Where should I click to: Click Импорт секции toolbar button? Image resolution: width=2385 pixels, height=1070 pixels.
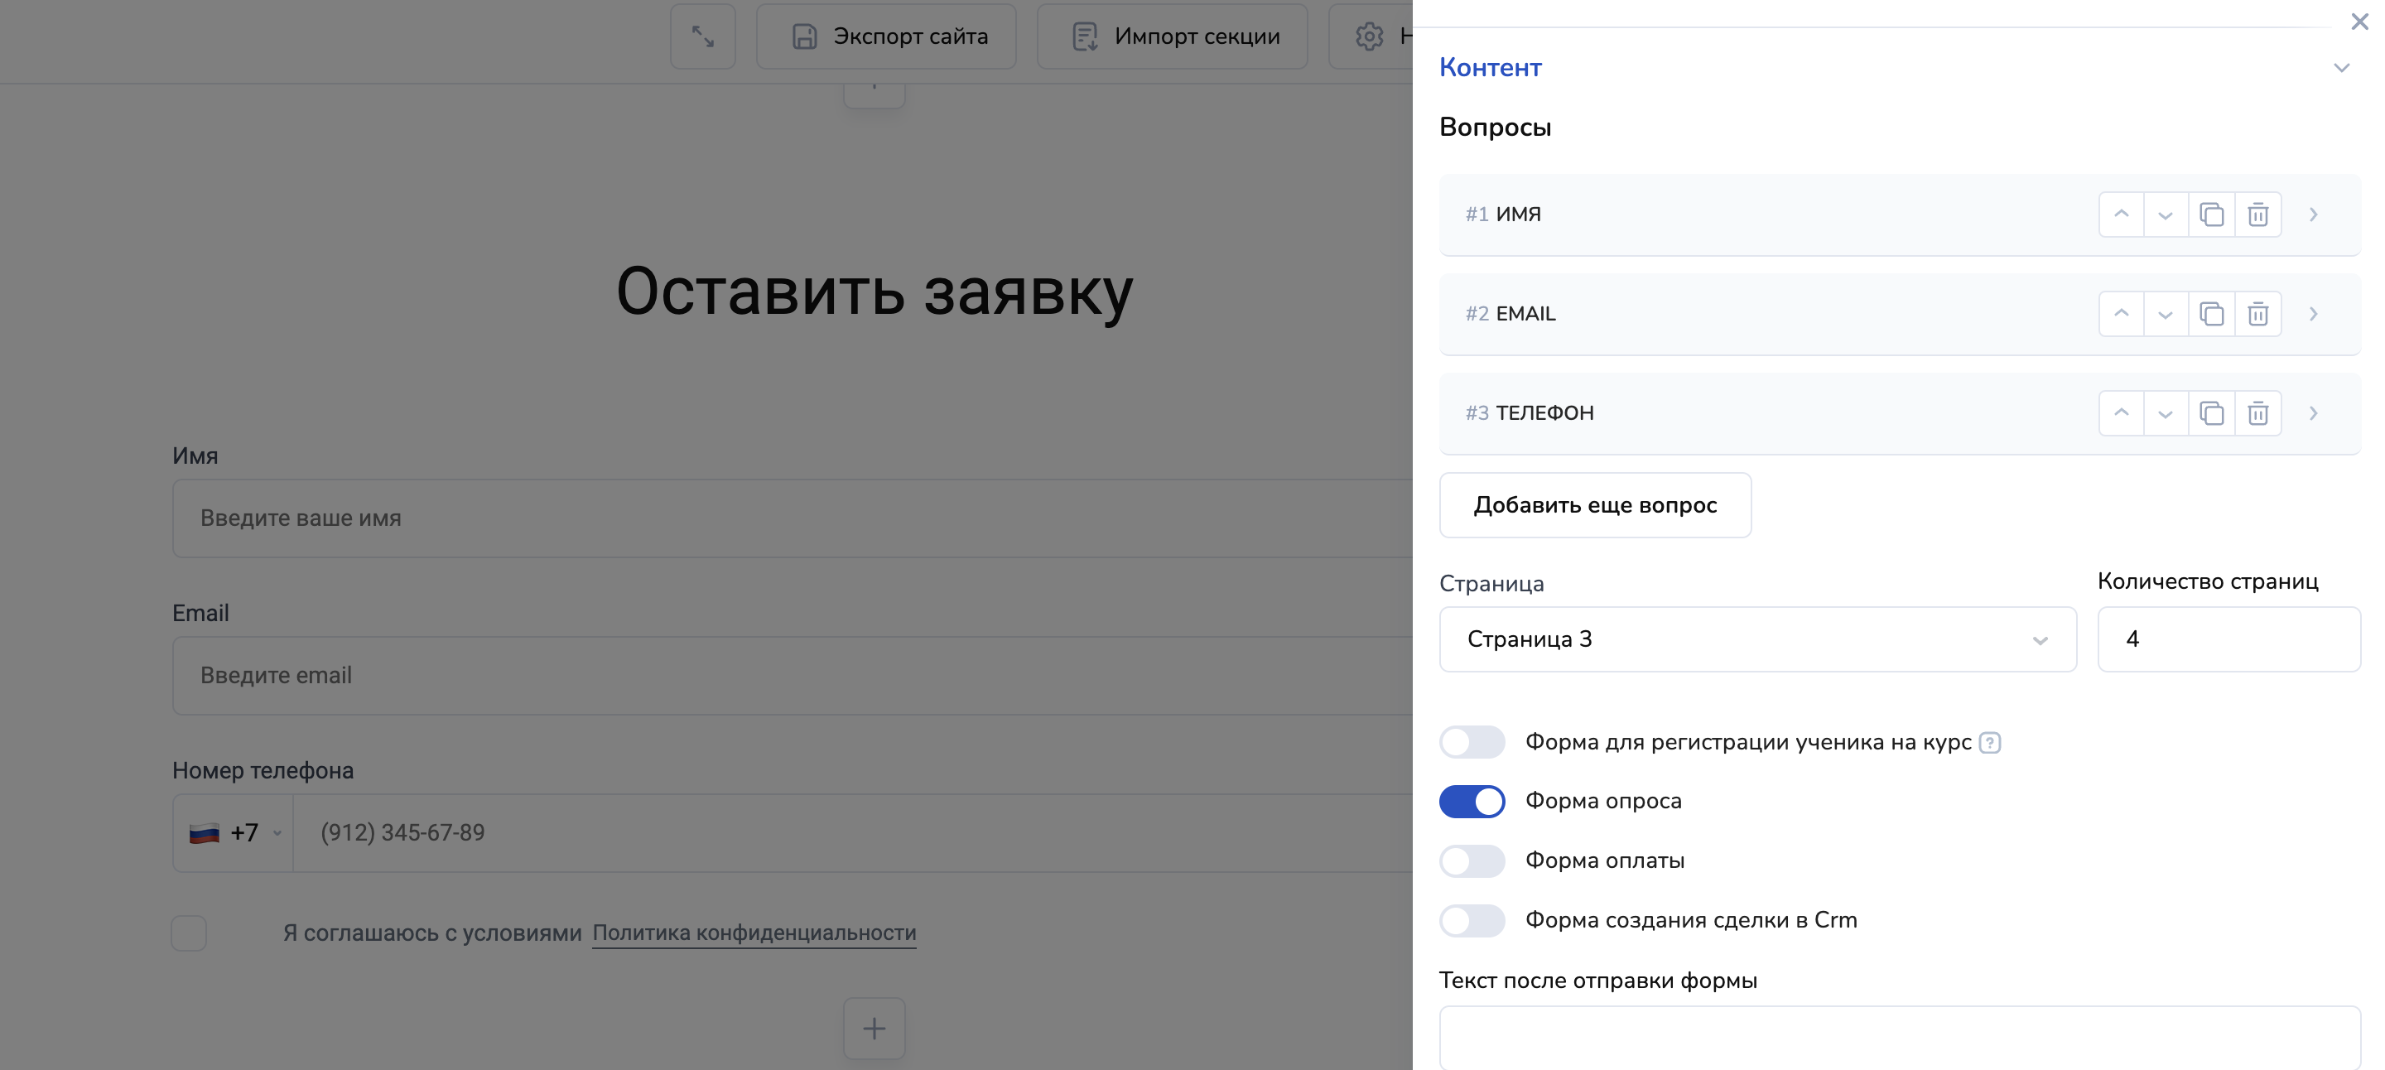(x=1172, y=36)
